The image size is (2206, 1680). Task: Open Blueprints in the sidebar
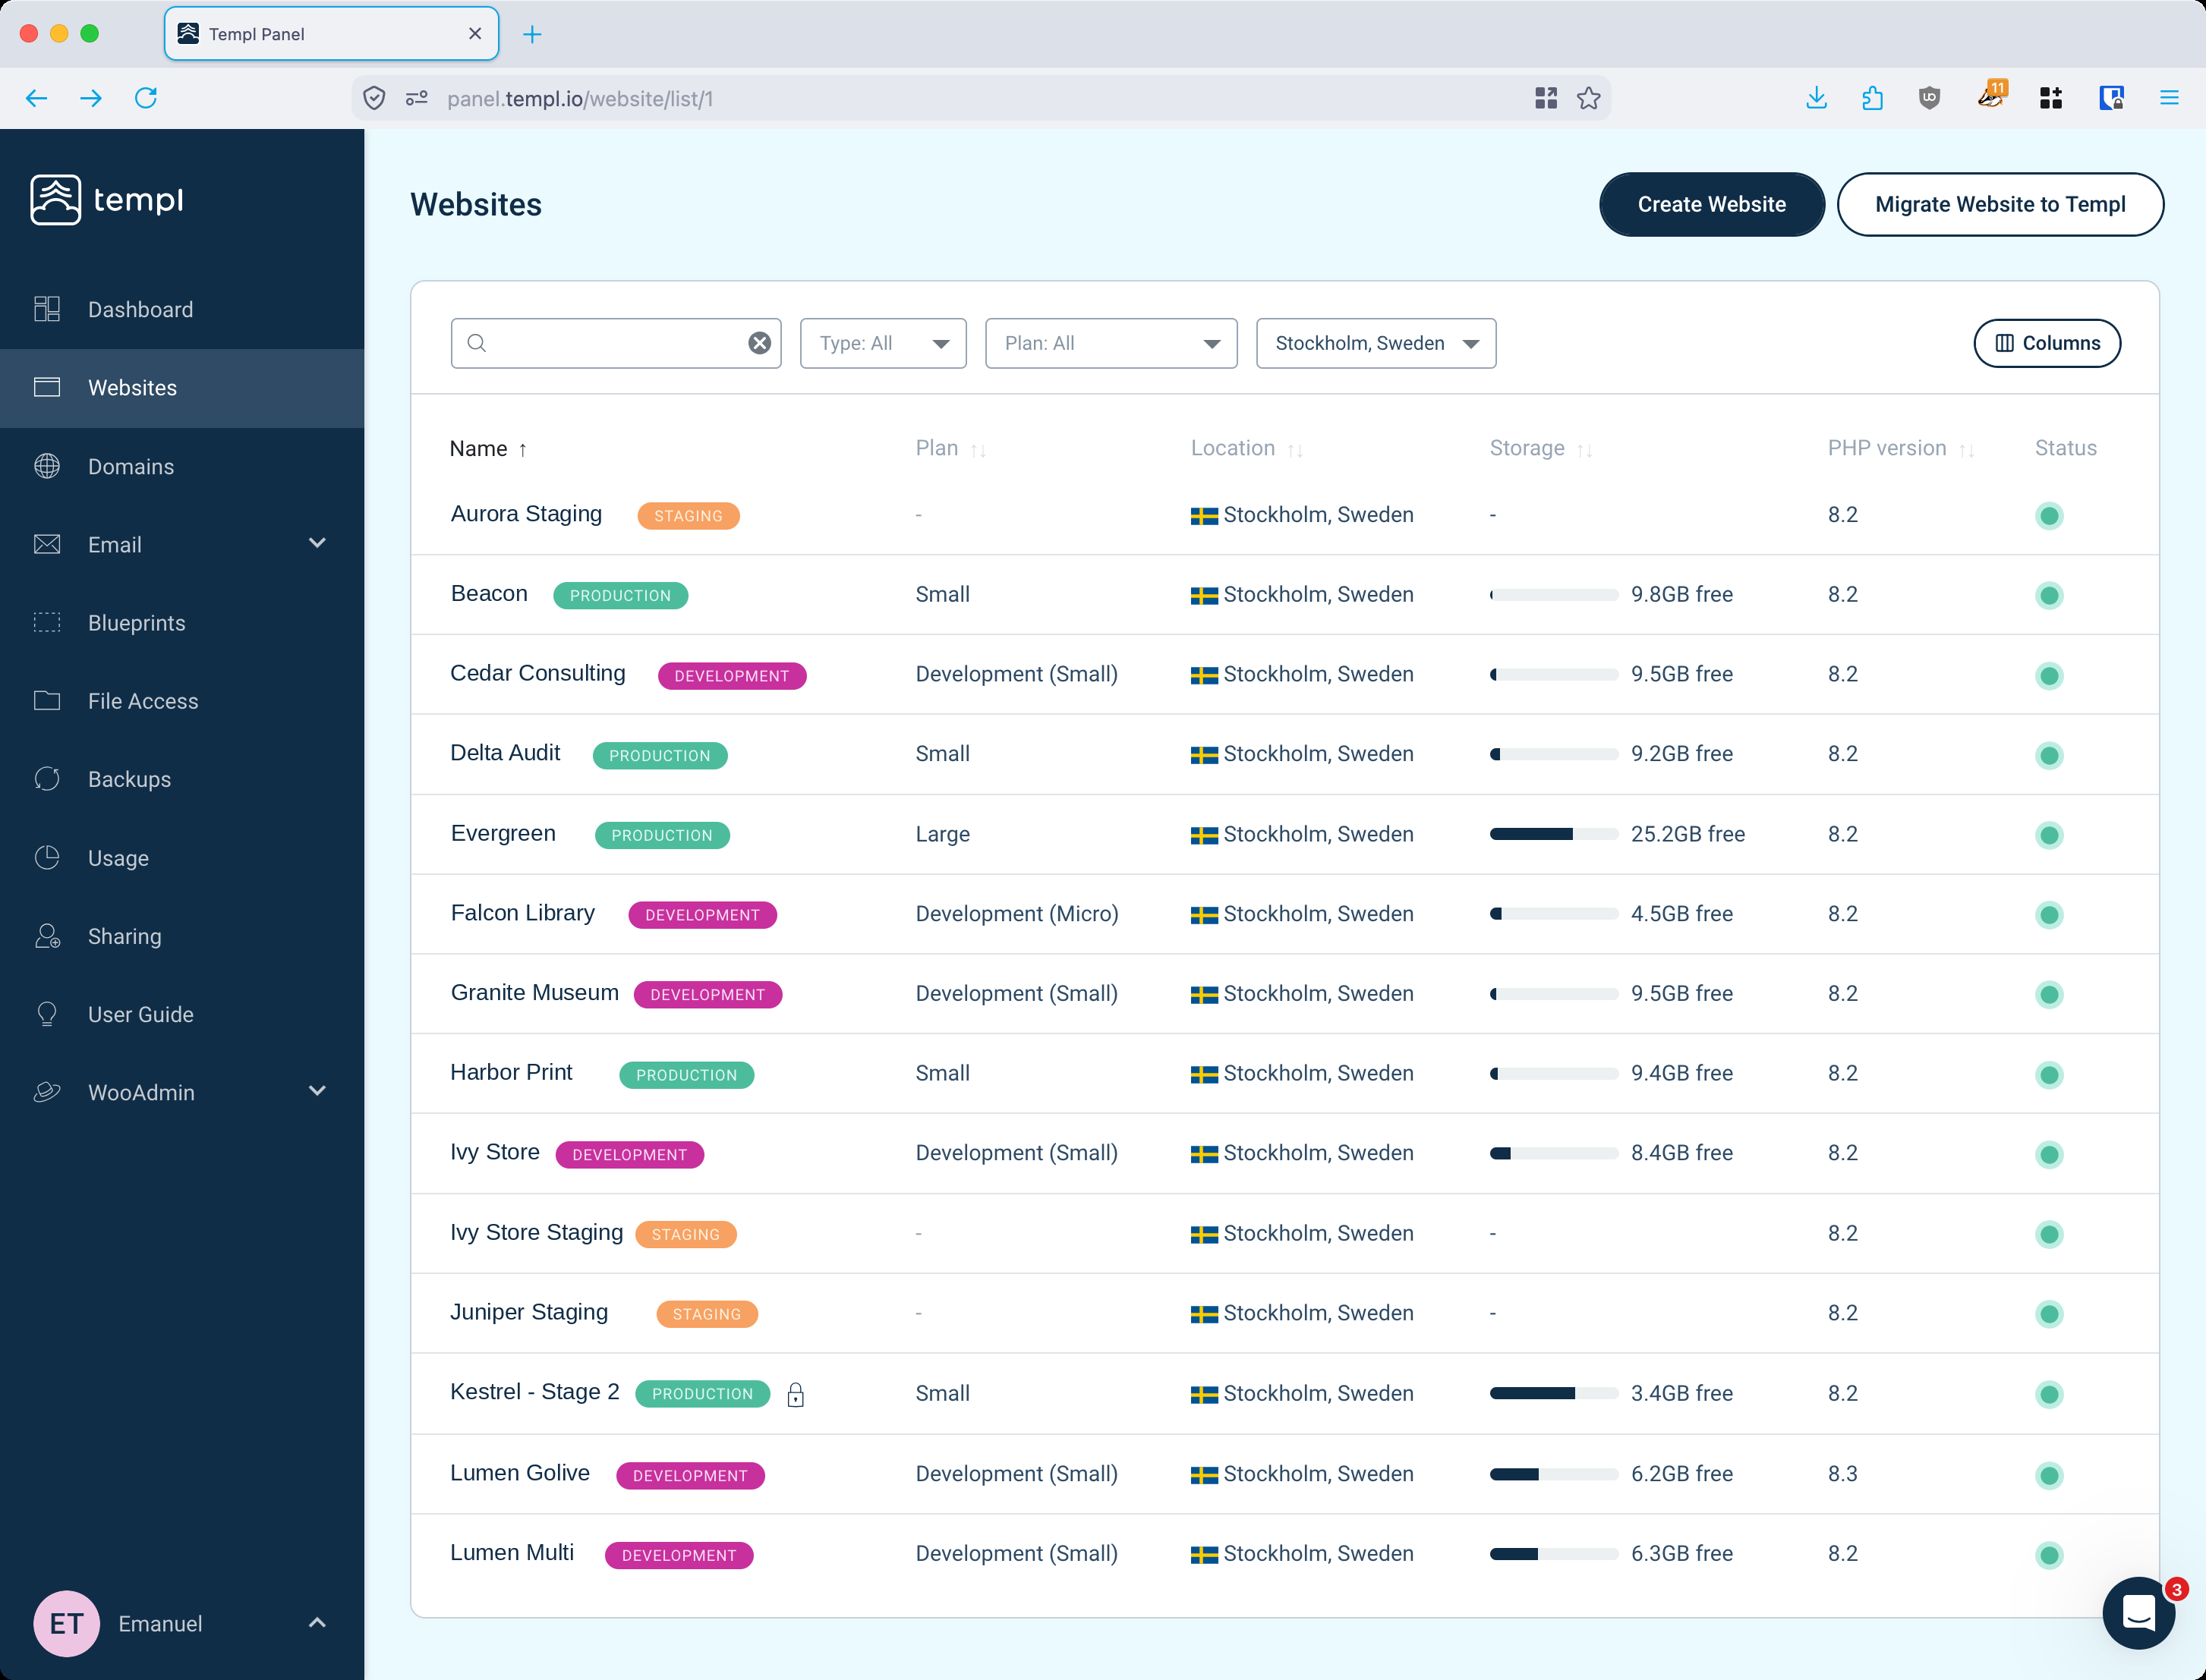(x=137, y=623)
